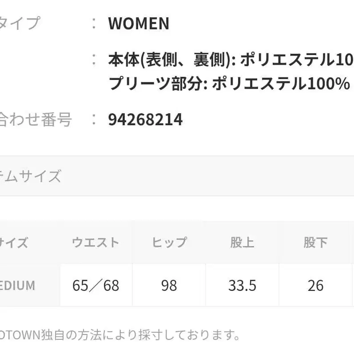Select the hip value 98
Viewport: 354px width, 354px height.
click(169, 285)
